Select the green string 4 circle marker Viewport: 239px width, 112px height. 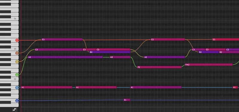click(x=17, y=75)
